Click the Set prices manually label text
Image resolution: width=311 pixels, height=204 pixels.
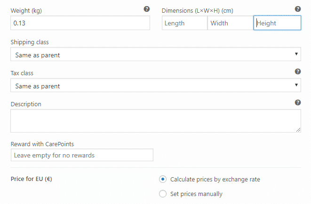point(196,194)
